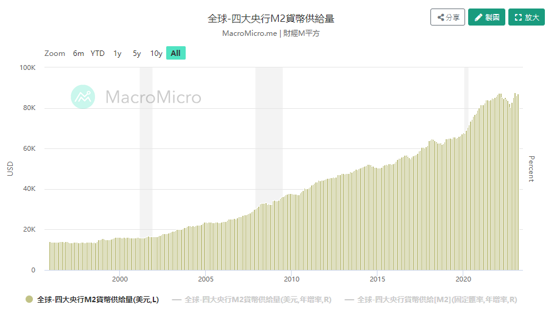Screen dimensions: 554x318
Task: Click the 分享 share icon button
Action: coord(447,18)
